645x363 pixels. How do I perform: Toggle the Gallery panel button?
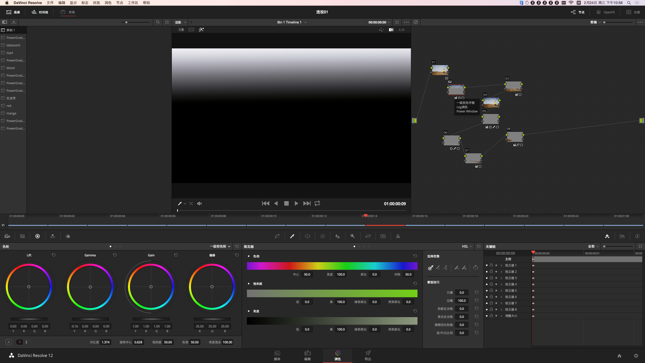(13, 12)
